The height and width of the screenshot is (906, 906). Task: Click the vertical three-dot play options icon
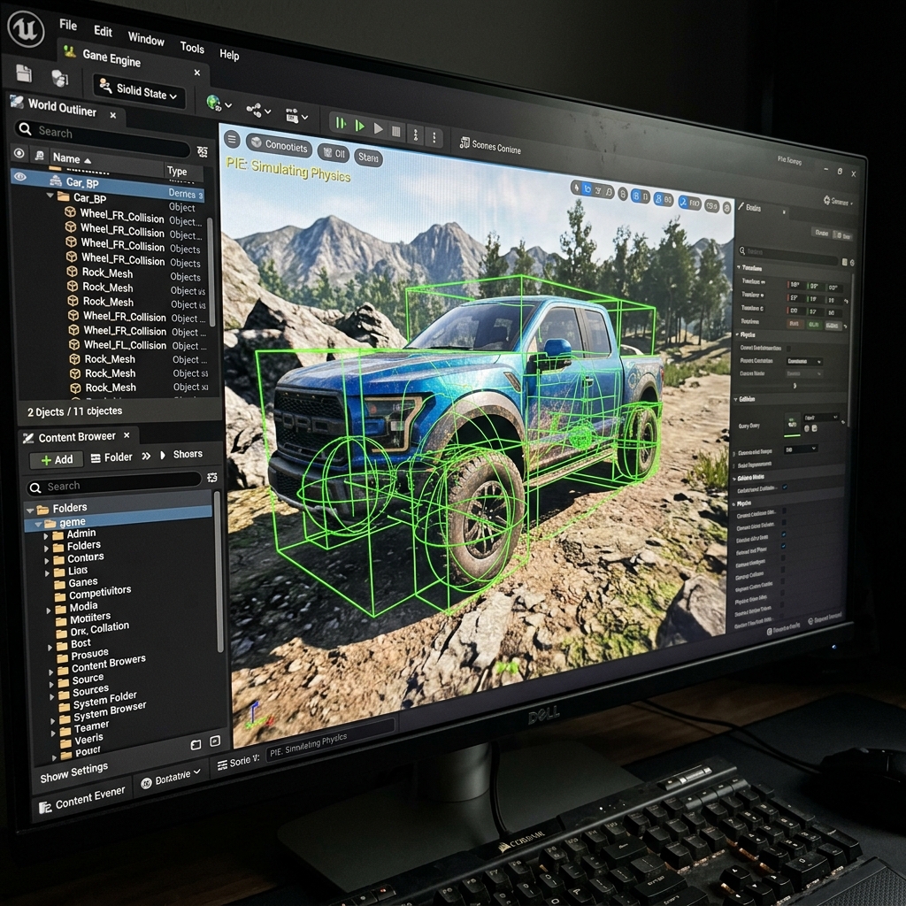pos(434,137)
